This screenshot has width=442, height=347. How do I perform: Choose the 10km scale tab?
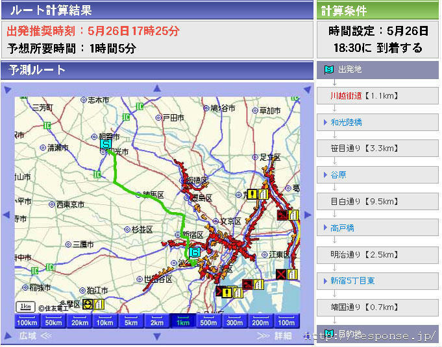tap(105, 321)
